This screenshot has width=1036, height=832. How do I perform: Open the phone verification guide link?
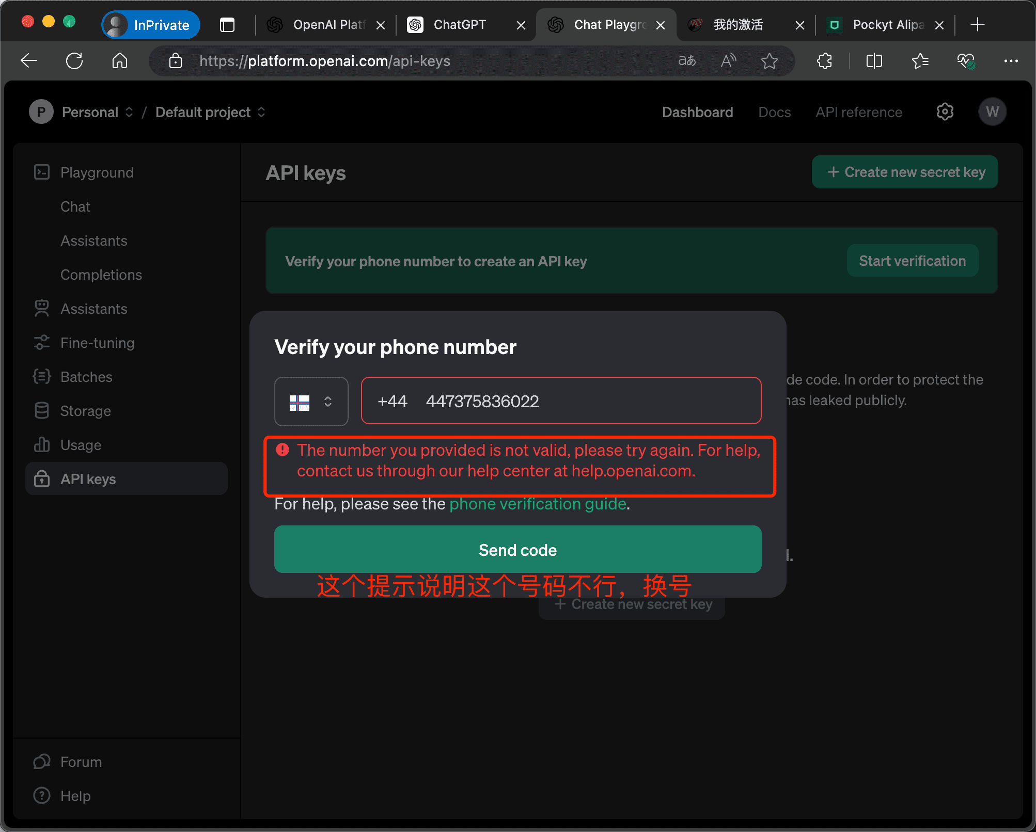coord(537,504)
